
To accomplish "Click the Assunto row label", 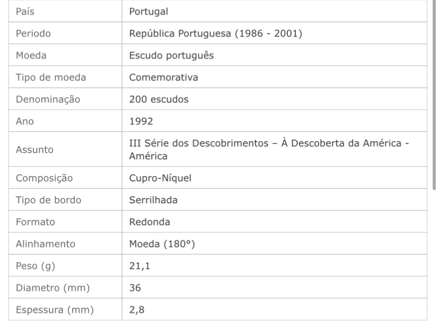I will point(34,150).
